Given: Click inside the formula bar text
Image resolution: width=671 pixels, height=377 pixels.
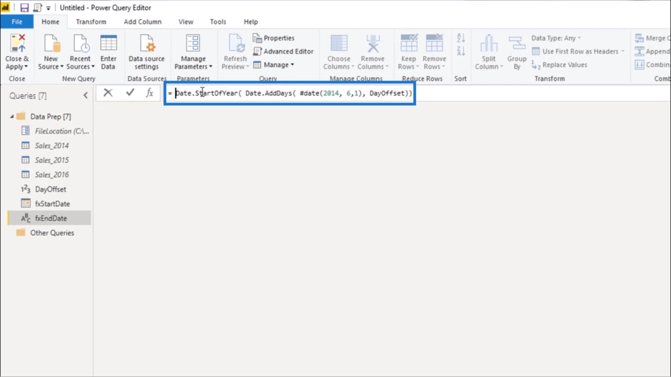Looking at the screenshot, I should pyautogui.click(x=290, y=93).
